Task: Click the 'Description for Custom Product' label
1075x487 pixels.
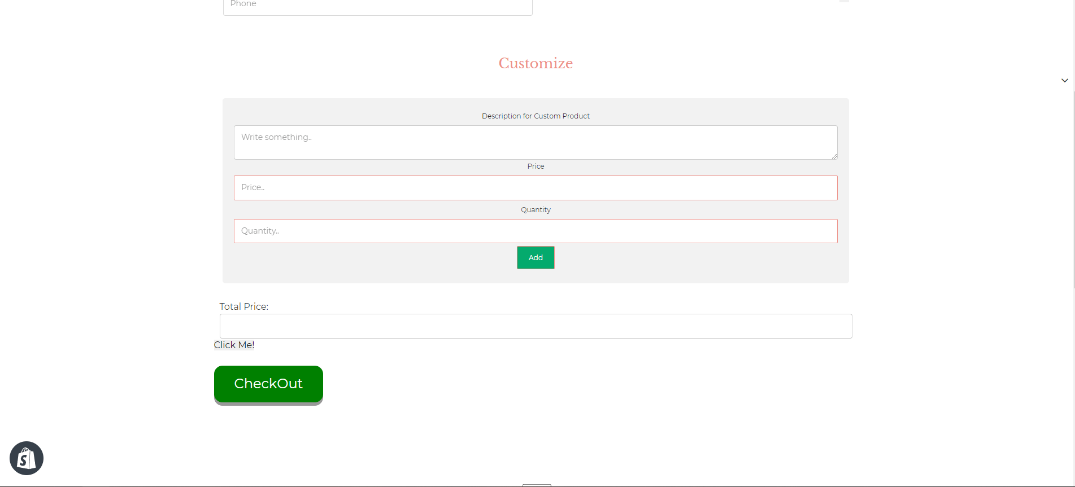Action: 536,116
